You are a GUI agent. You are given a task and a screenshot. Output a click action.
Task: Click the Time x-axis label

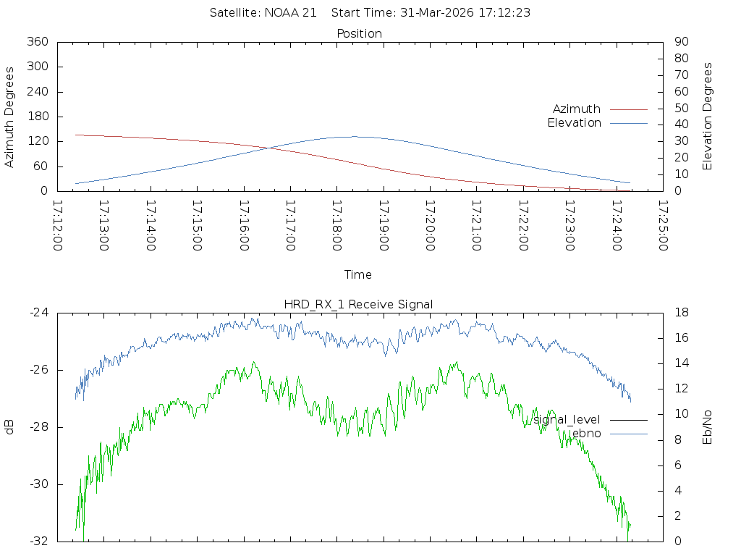coord(358,274)
